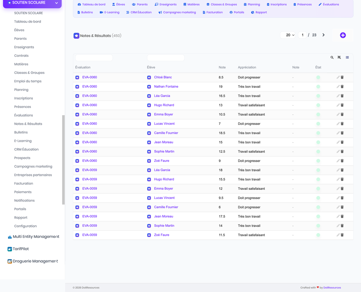The height and width of the screenshot is (292, 361).
Task: Click the student icon beside Chloé Blanc
Action: (x=149, y=77)
